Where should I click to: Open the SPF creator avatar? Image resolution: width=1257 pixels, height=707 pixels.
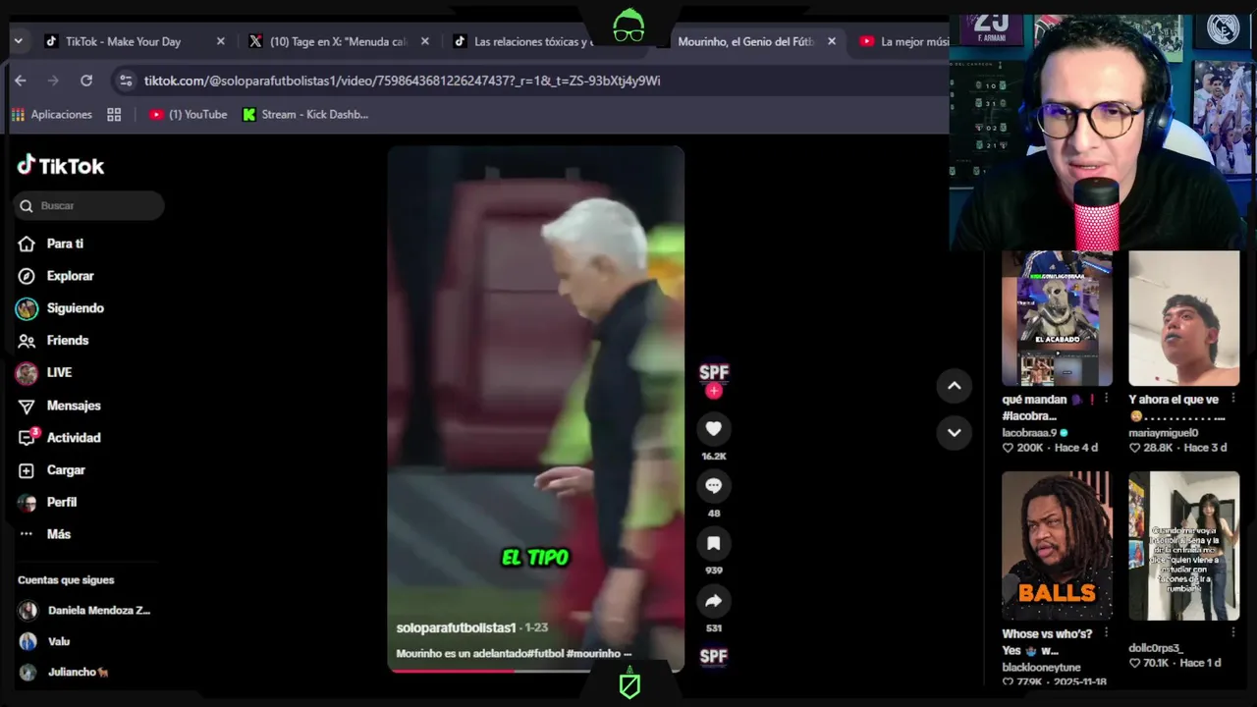pos(714,372)
